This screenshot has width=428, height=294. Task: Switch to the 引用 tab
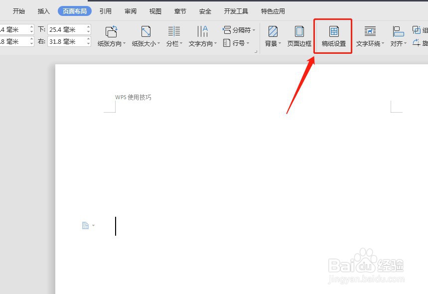[x=105, y=11]
